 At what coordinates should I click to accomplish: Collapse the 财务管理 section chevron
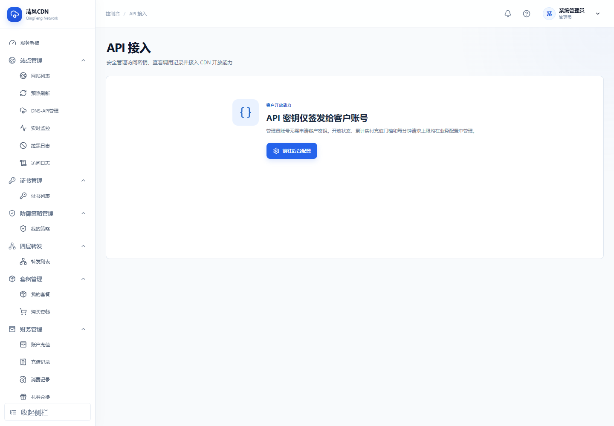tap(84, 329)
